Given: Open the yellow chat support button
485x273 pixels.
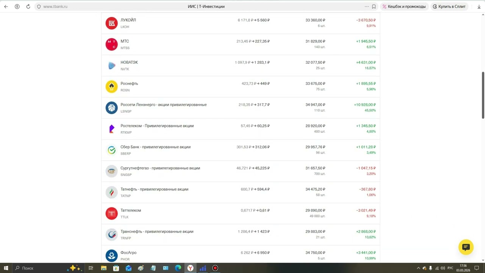Looking at the screenshot, I should pos(466,247).
